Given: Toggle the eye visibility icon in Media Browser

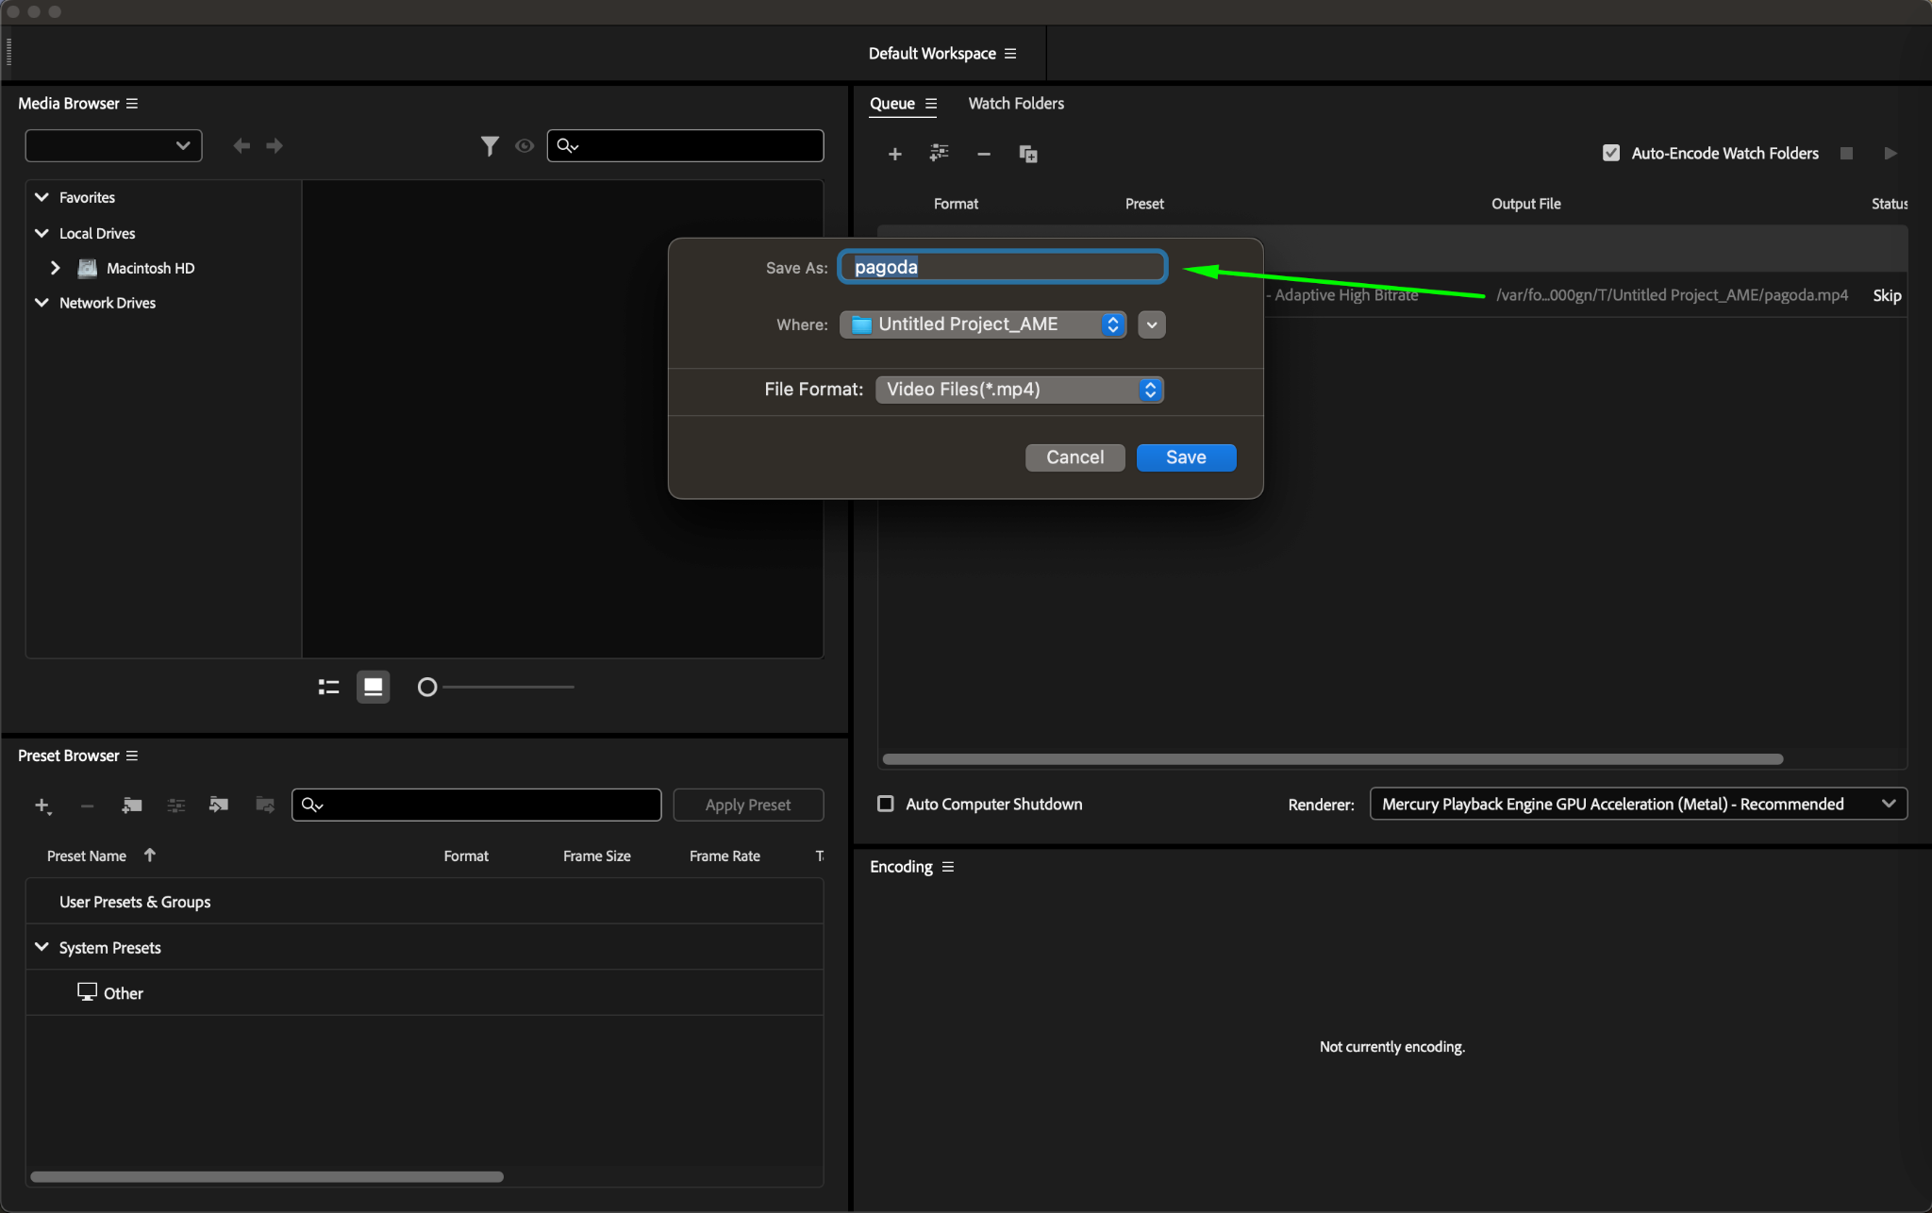Looking at the screenshot, I should tap(525, 146).
